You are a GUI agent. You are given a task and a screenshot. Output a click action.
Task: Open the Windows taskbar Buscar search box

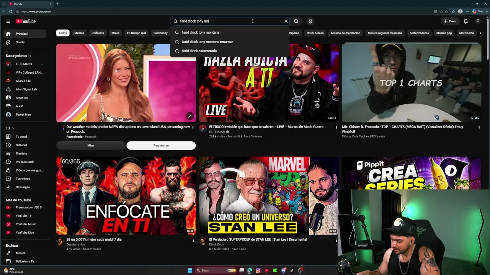point(216,270)
